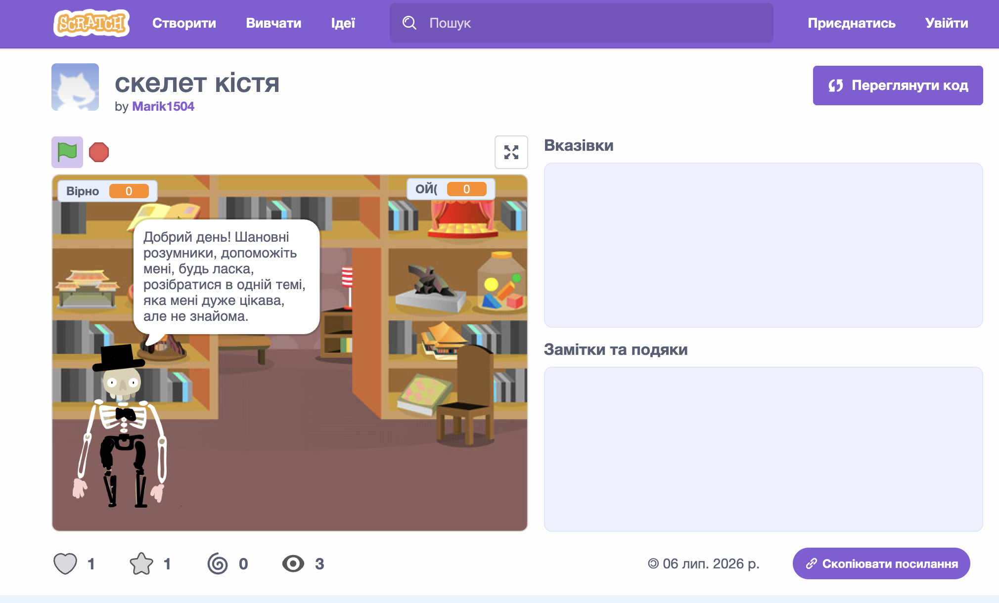The width and height of the screenshot is (999, 603).
Task: Enter full screen stage mode
Action: (511, 152)
